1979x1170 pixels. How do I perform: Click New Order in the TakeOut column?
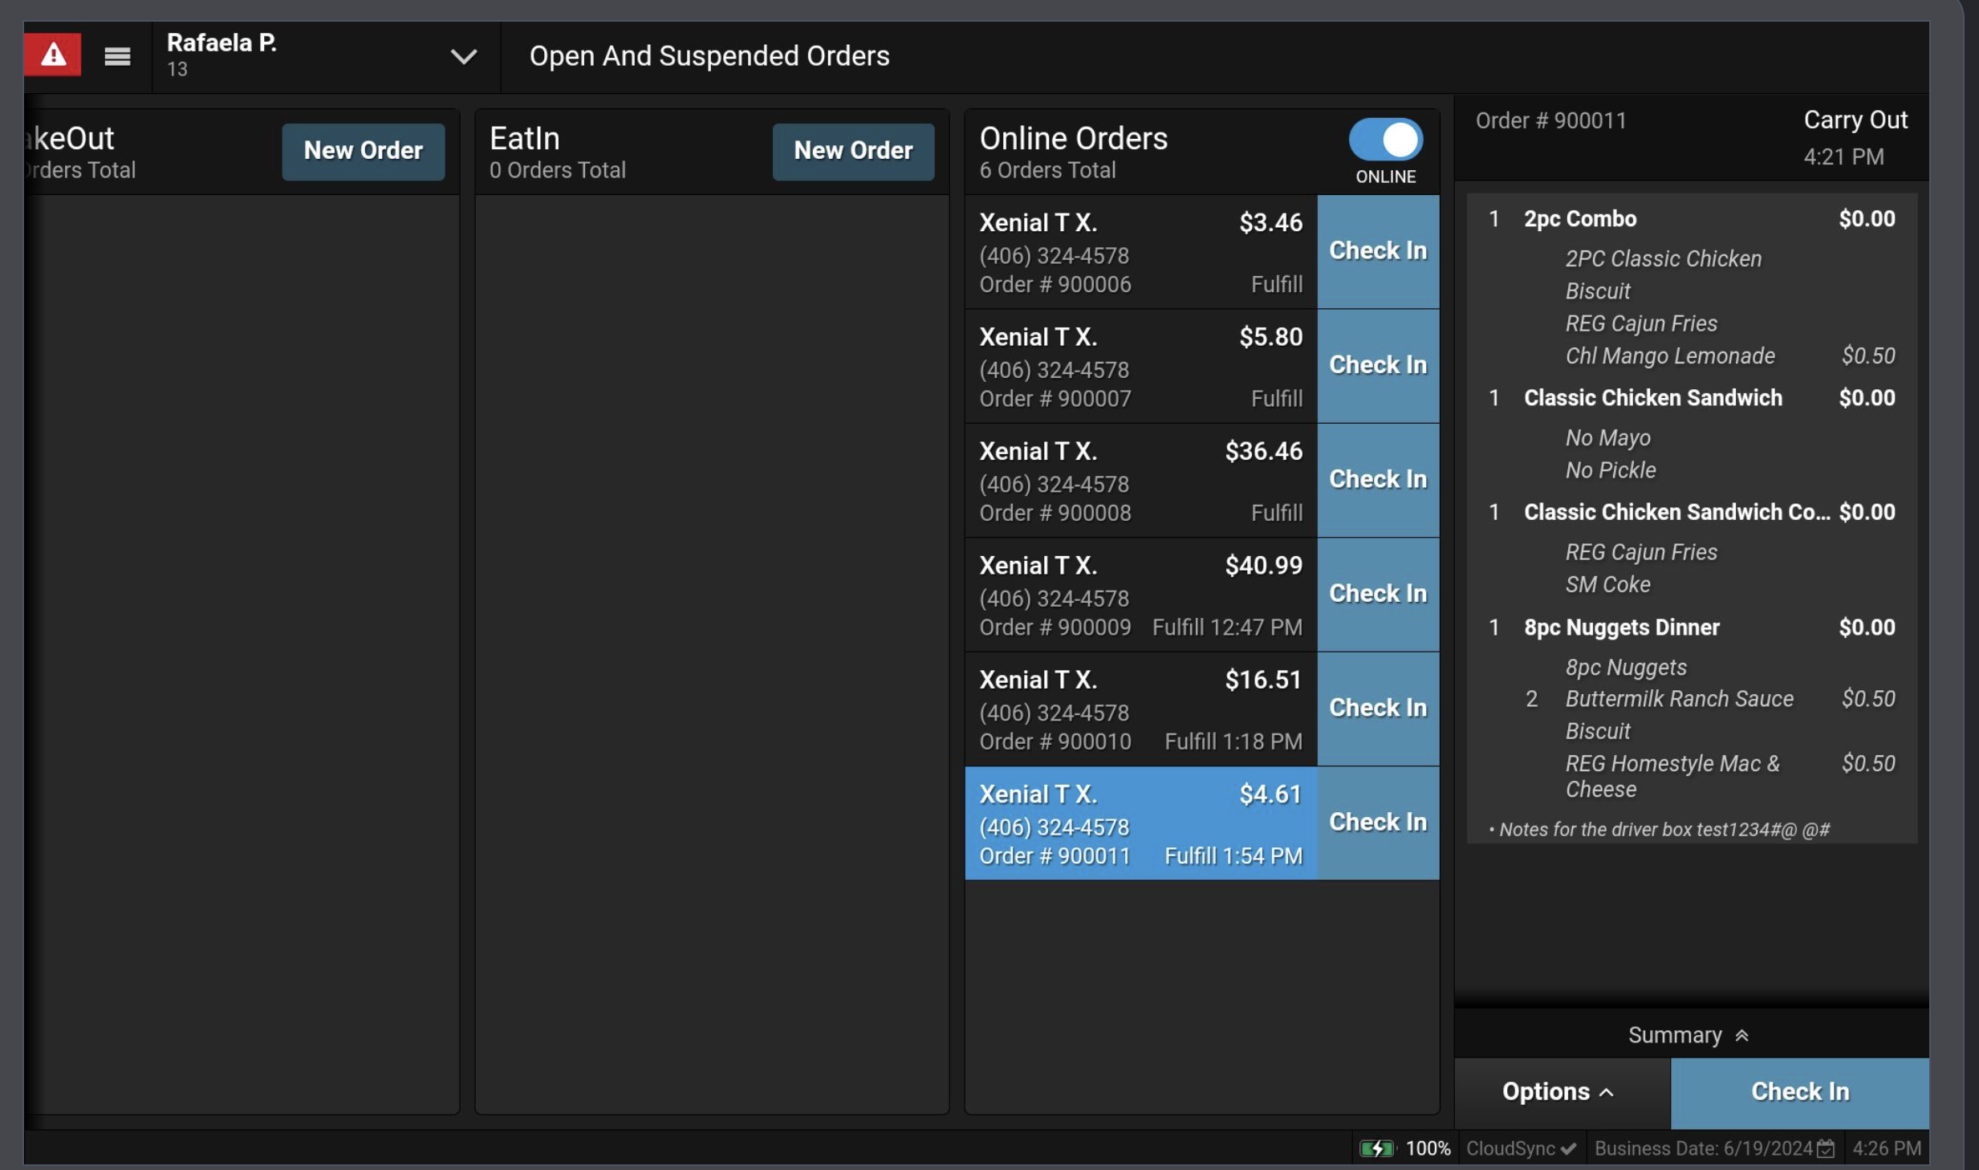(x=363, y=151)
